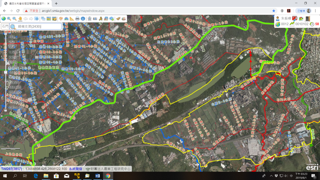
Task: Go to next map extent arrow
Action: (31, 18)
